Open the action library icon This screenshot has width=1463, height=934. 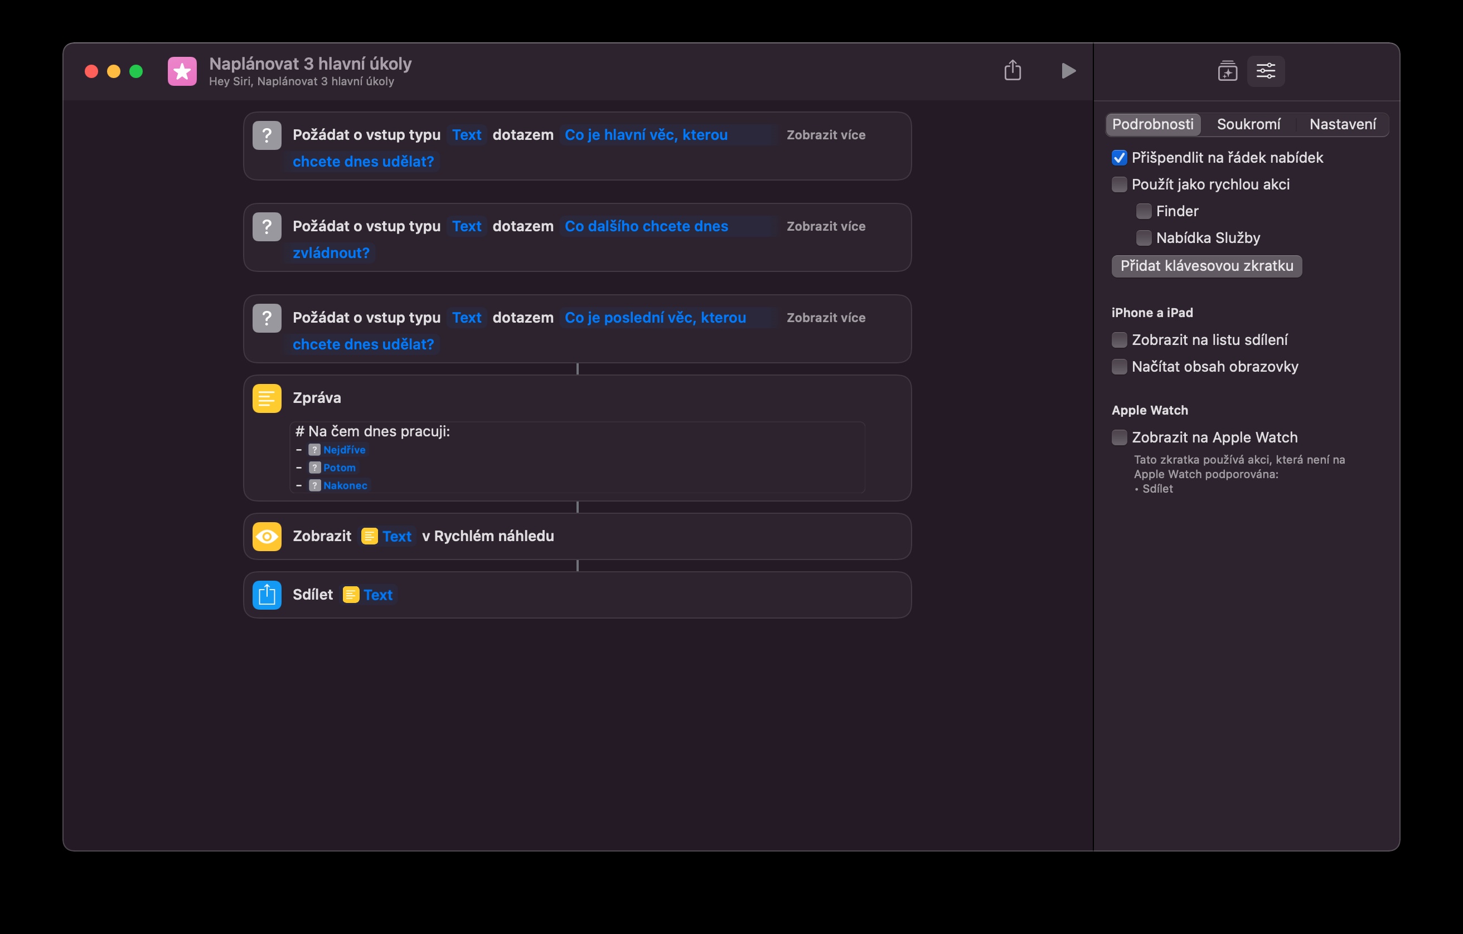pyautogui.click(x=1227, y=71)
